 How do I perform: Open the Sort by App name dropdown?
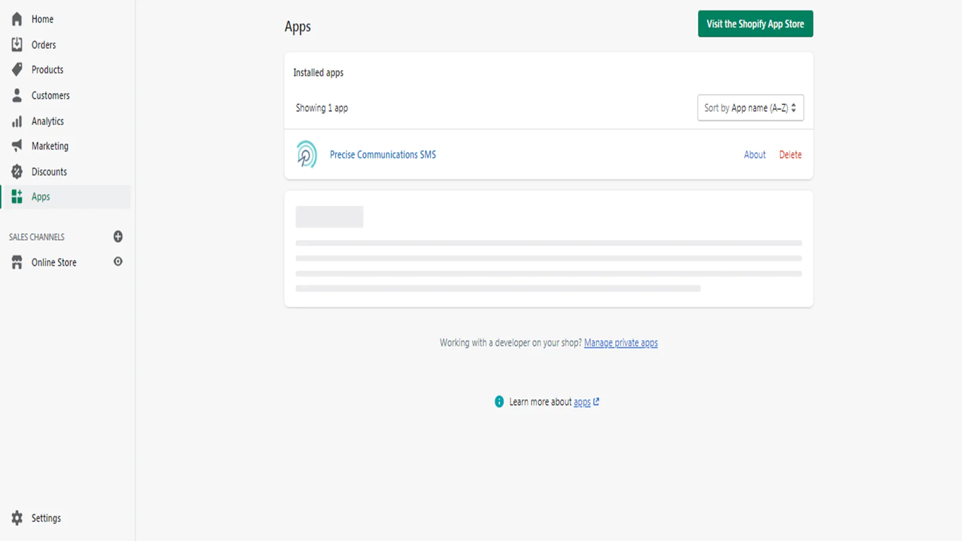tap(750, 108)
